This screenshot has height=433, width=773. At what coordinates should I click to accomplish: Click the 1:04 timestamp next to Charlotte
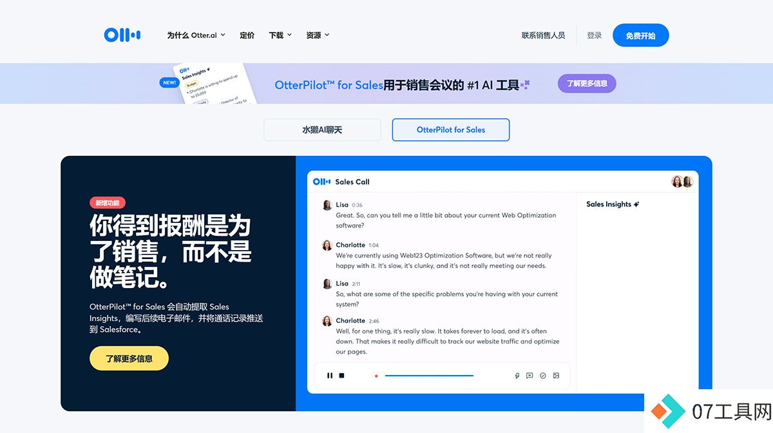tap(374, 245)
